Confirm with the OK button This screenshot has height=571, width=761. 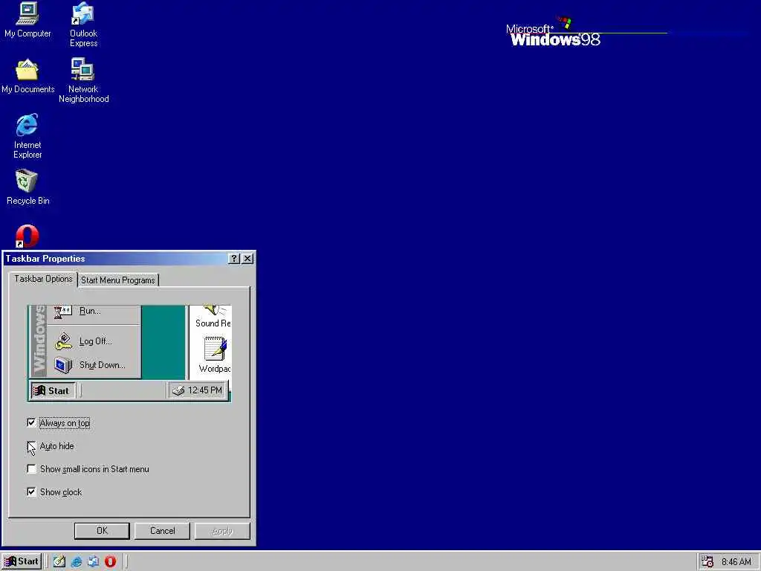pyautogui.click(x=102, y=531)
